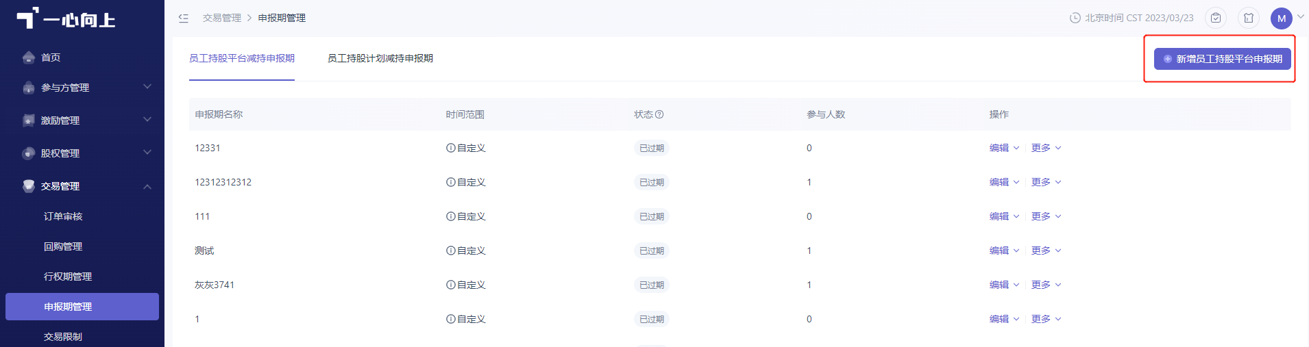Click the info icon beside 12331's 自定义
The width and height of the screenshot is (1309, 347).
click(451, 148)
